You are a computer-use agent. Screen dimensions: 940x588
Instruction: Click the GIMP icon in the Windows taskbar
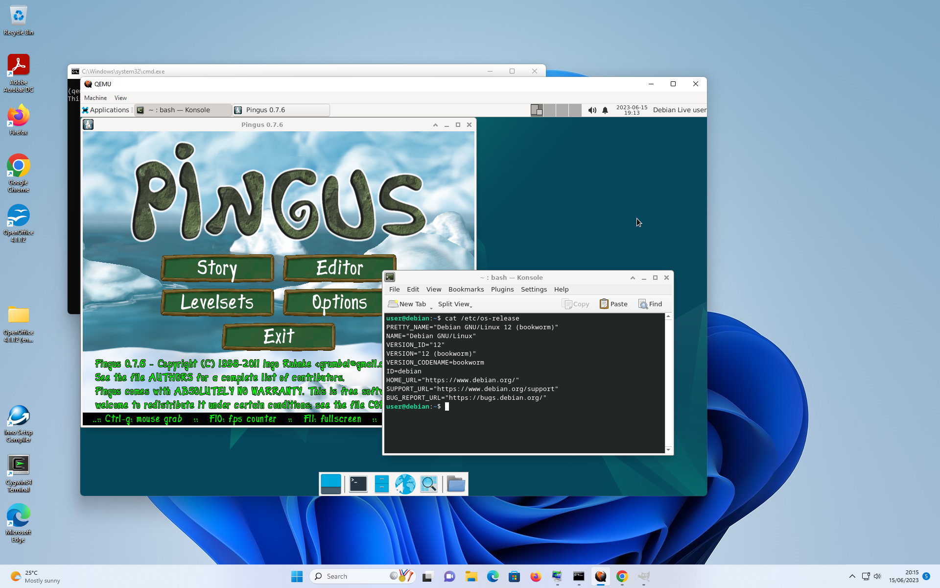643,576
